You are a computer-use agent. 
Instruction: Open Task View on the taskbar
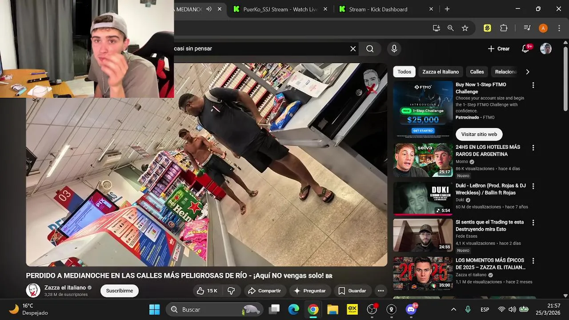(x=274, y=309)
